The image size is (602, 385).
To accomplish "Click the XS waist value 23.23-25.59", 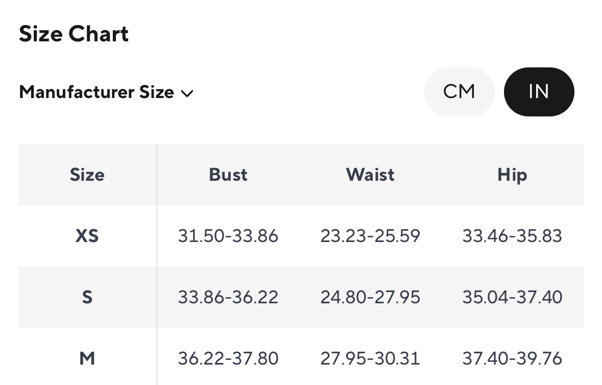I will pos(370,236).
